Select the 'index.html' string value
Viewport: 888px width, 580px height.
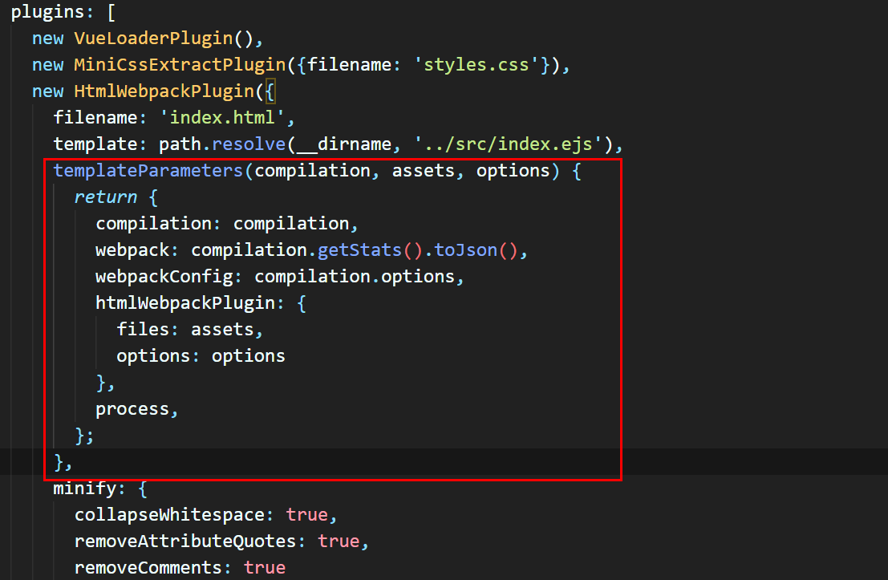222,118
